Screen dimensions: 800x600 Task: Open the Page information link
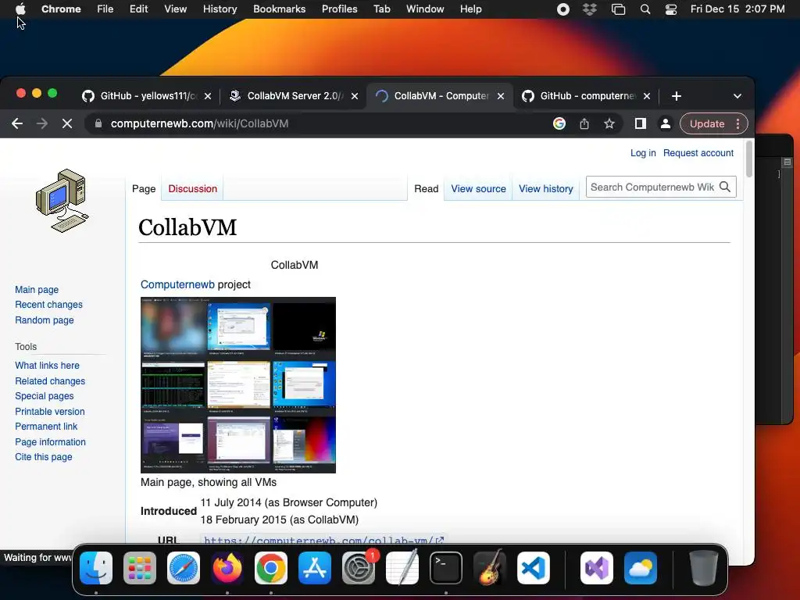[x=50, y=442]
